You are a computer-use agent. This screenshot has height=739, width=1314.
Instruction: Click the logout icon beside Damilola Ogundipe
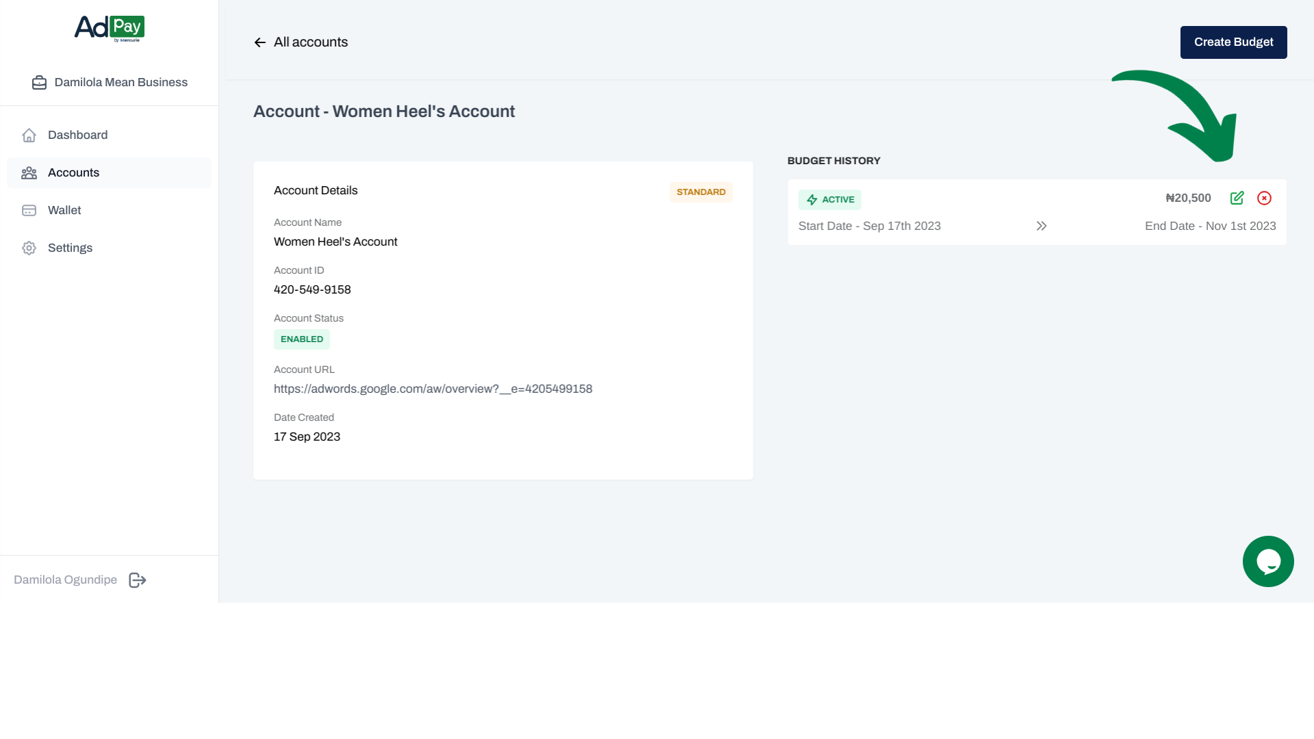point(138,580)
